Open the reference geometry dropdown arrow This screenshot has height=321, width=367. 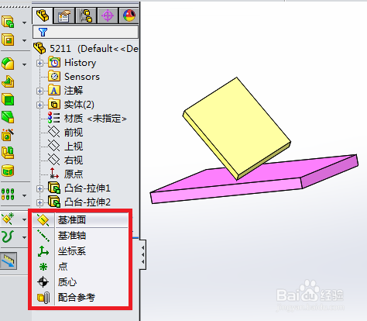pyautogui.click(x=24, y=219)
